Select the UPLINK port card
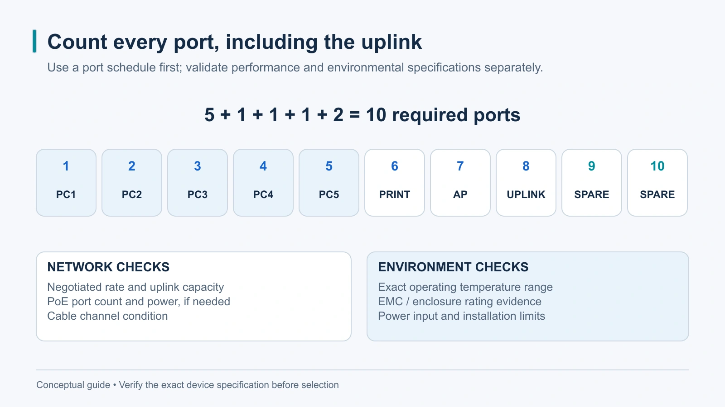725x407 pixels. tap(526, 183)
